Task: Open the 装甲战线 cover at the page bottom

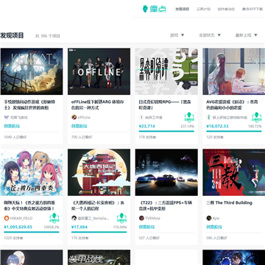Action: point(99,258)
